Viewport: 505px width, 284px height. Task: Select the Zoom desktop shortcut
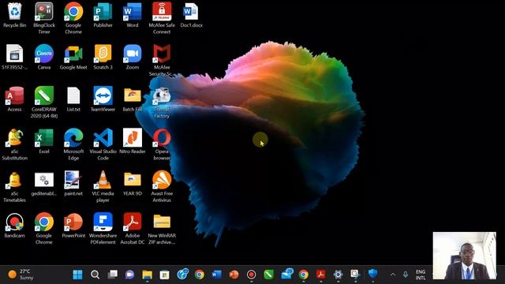coord(133,58)
